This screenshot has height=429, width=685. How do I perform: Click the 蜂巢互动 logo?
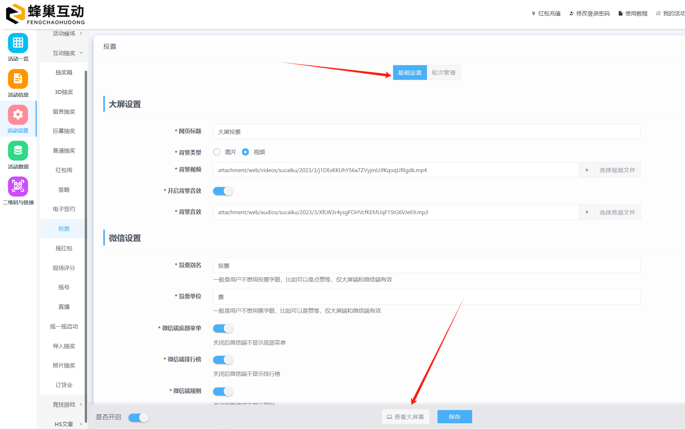pyautogui.click(x=45, y=14)
